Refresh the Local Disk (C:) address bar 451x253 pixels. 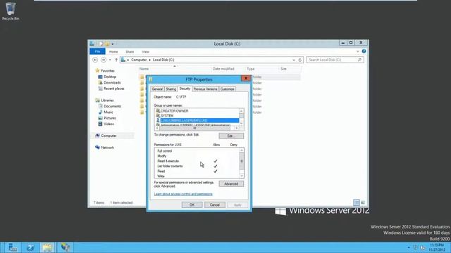[x=300, y=60]
